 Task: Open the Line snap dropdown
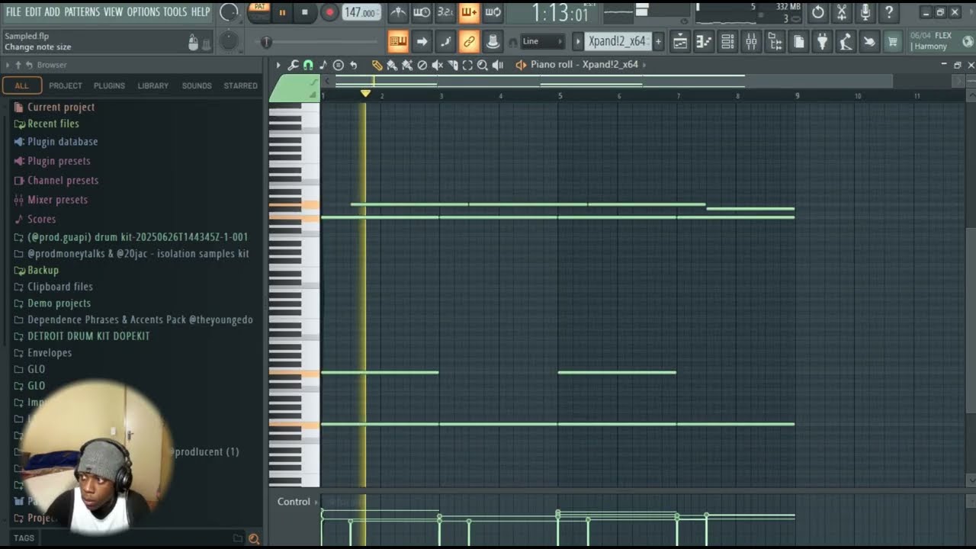(x=543, y=42)
